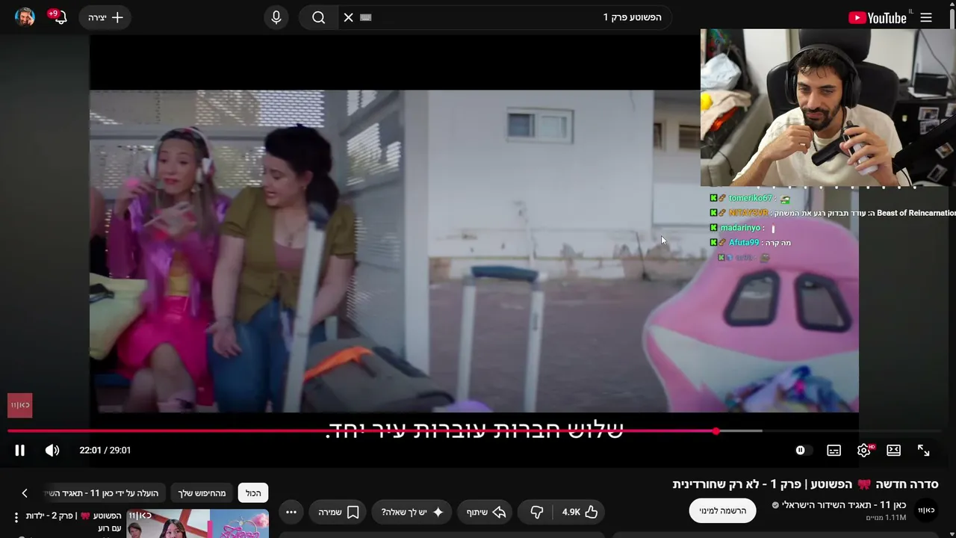Click the magnifying glass search button
The width and height of the screenshot is (956, 538).
(319, 17)
